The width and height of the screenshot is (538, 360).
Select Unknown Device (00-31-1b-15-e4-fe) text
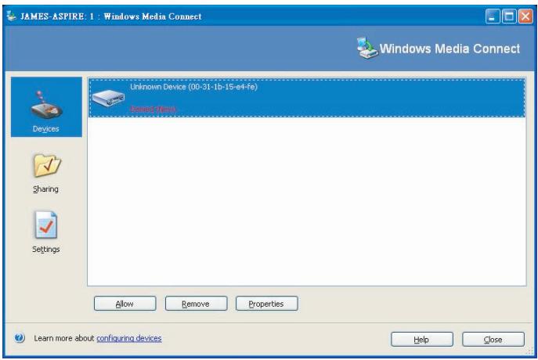click(193, 87)
